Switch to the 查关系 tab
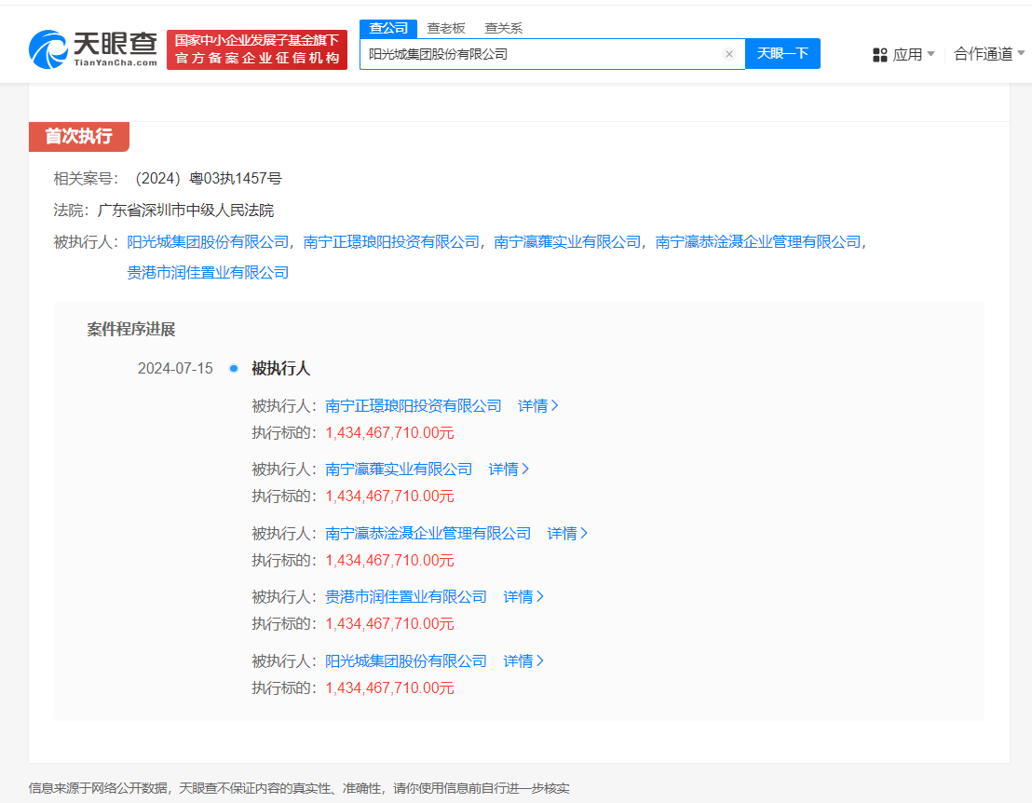The width and height of the screenshot is (1032, 803). point(504,28)
